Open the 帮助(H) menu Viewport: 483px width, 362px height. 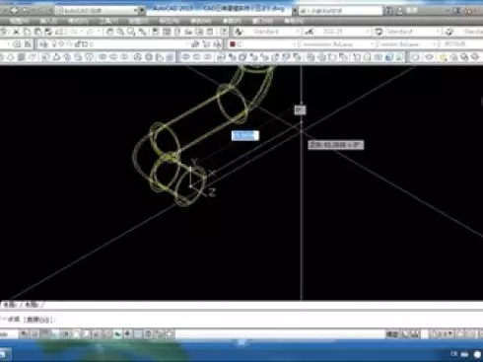pyautogui.click(x=294, y=21)
